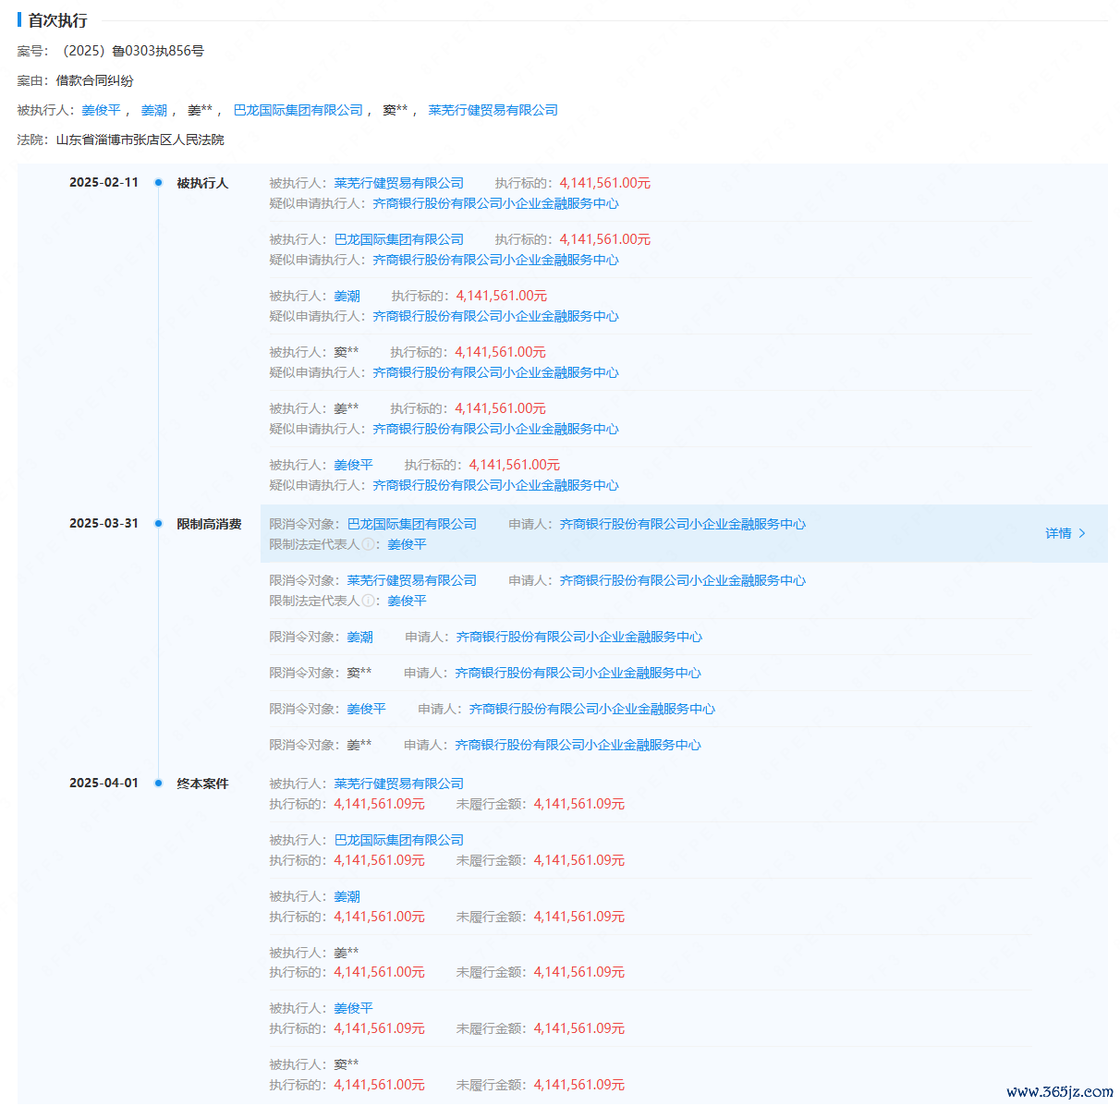
Task: Open 详情 link for 巴龙国际集团 限制高消费
Action: tap(1058, 534)
